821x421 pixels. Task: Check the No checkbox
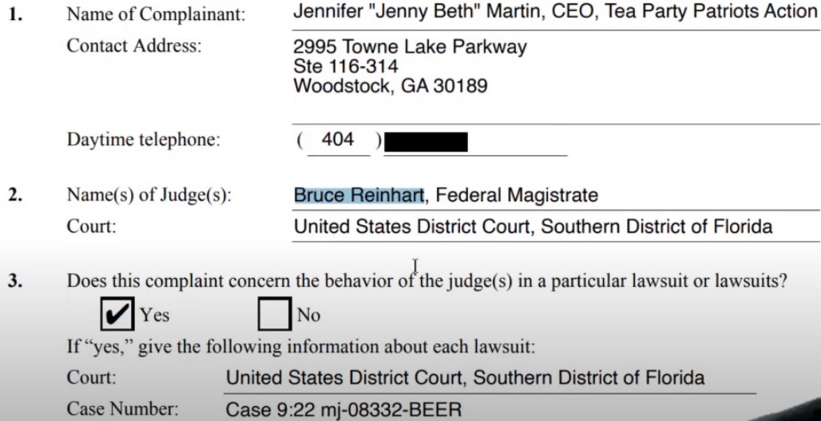tap(274, 314)
